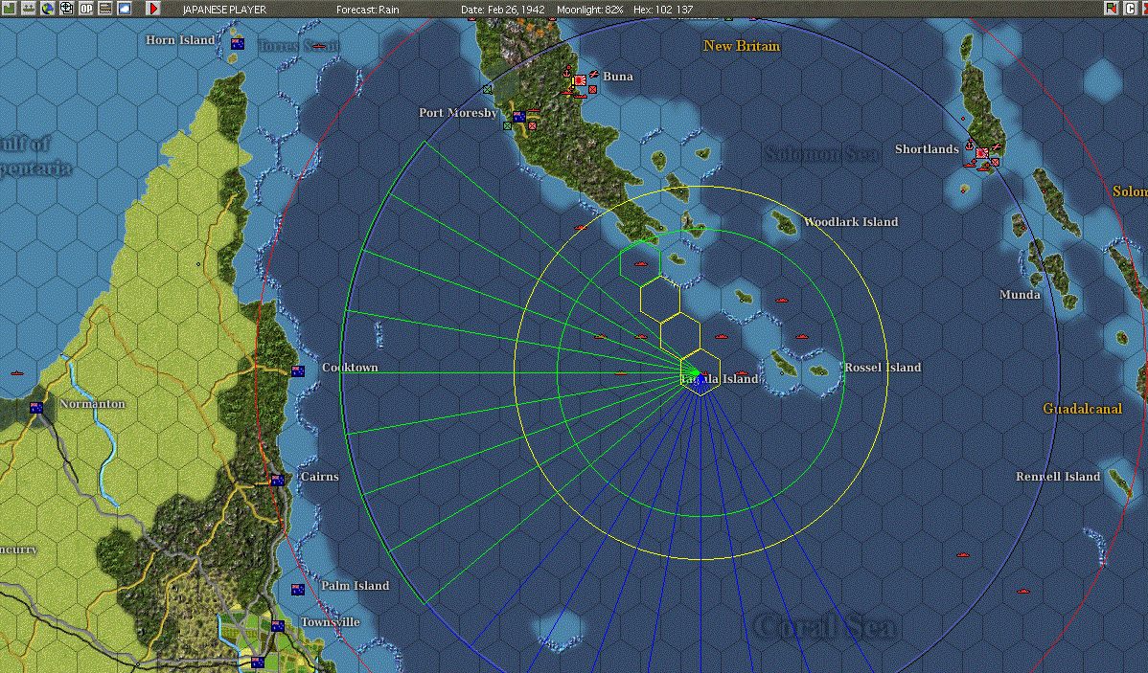1148x673 pixels.
Task: Click the Australian flag at Cooktown
Action: pos(298,370)
